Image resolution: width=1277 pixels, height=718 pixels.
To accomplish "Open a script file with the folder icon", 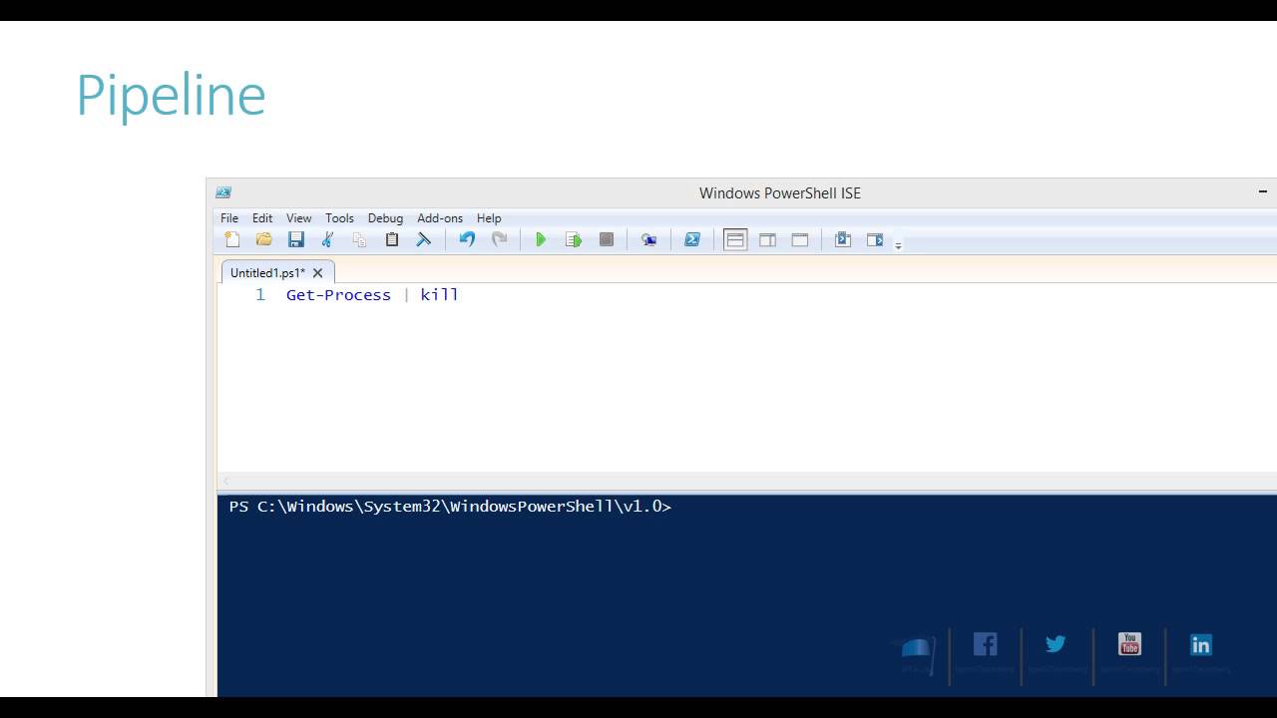I will pyautogui.click(x=264, y=239).
